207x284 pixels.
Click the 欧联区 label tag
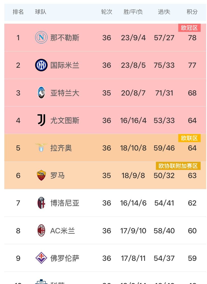[189, 138]
